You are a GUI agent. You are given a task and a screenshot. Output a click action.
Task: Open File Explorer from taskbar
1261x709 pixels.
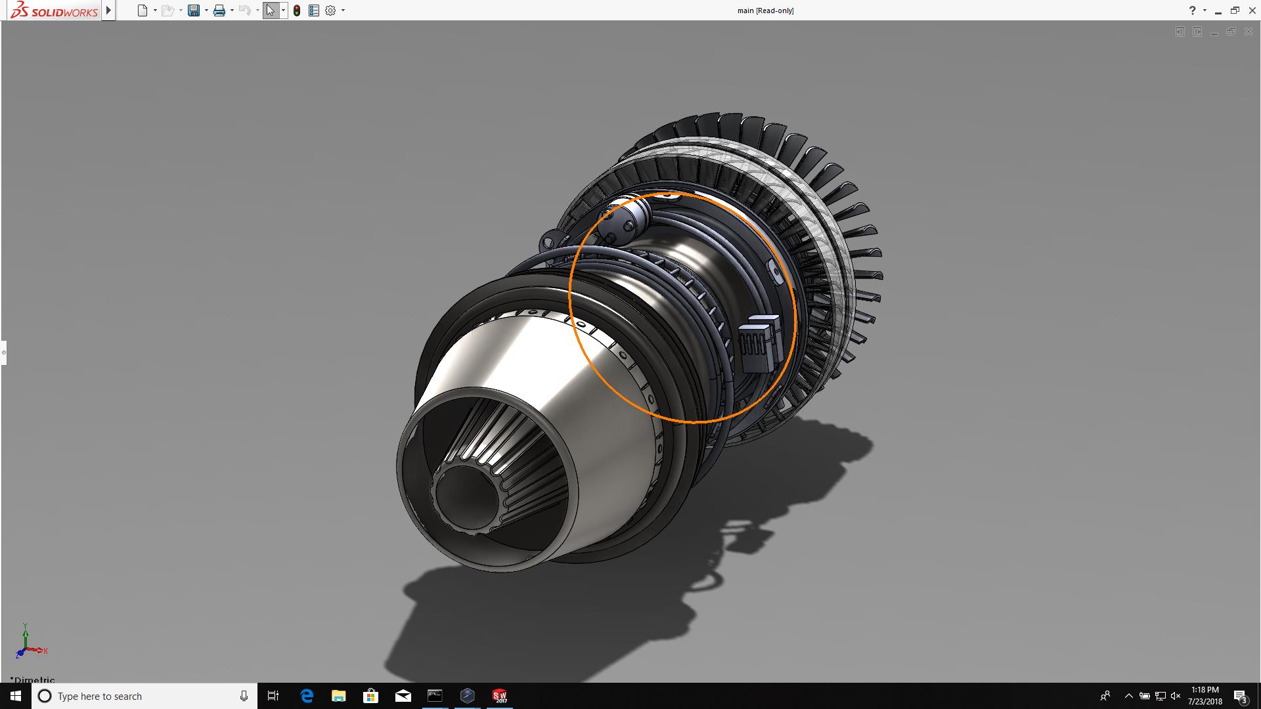tap(338, 696)
